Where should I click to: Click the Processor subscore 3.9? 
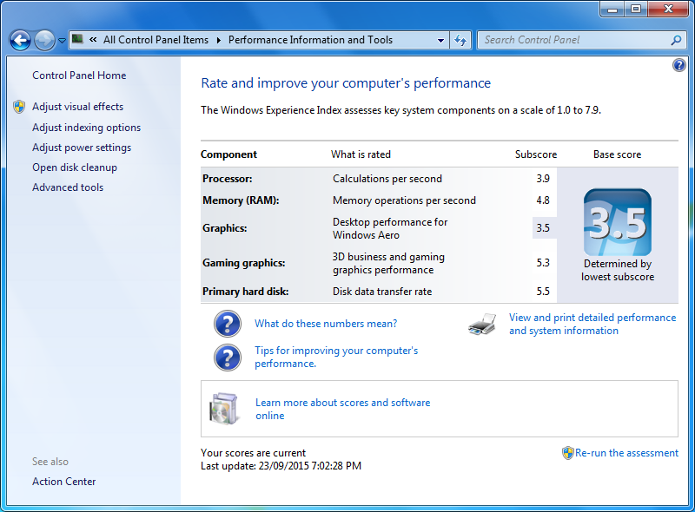pos(543,179)
